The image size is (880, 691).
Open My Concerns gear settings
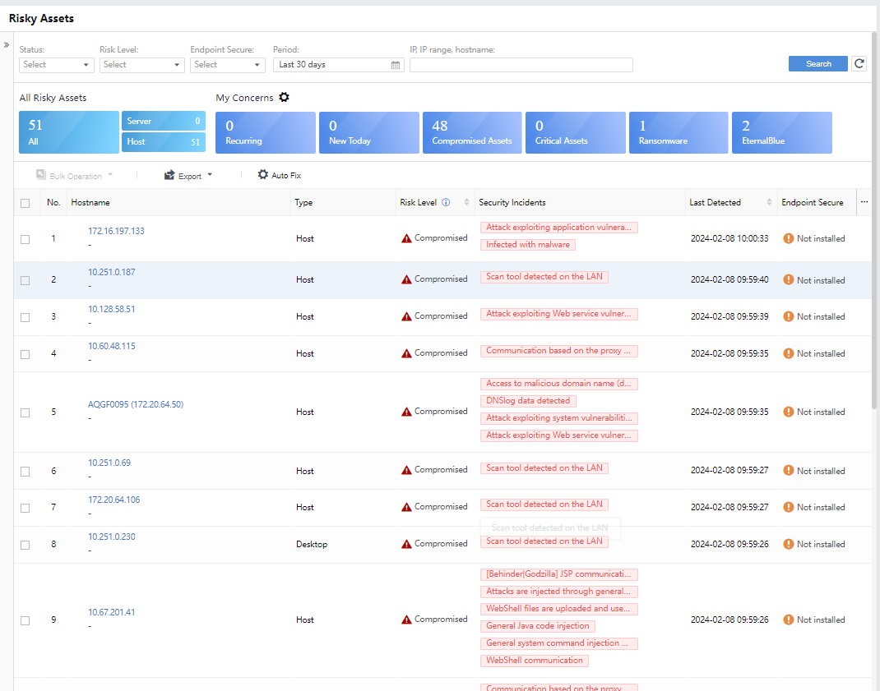tap(284, 98)
